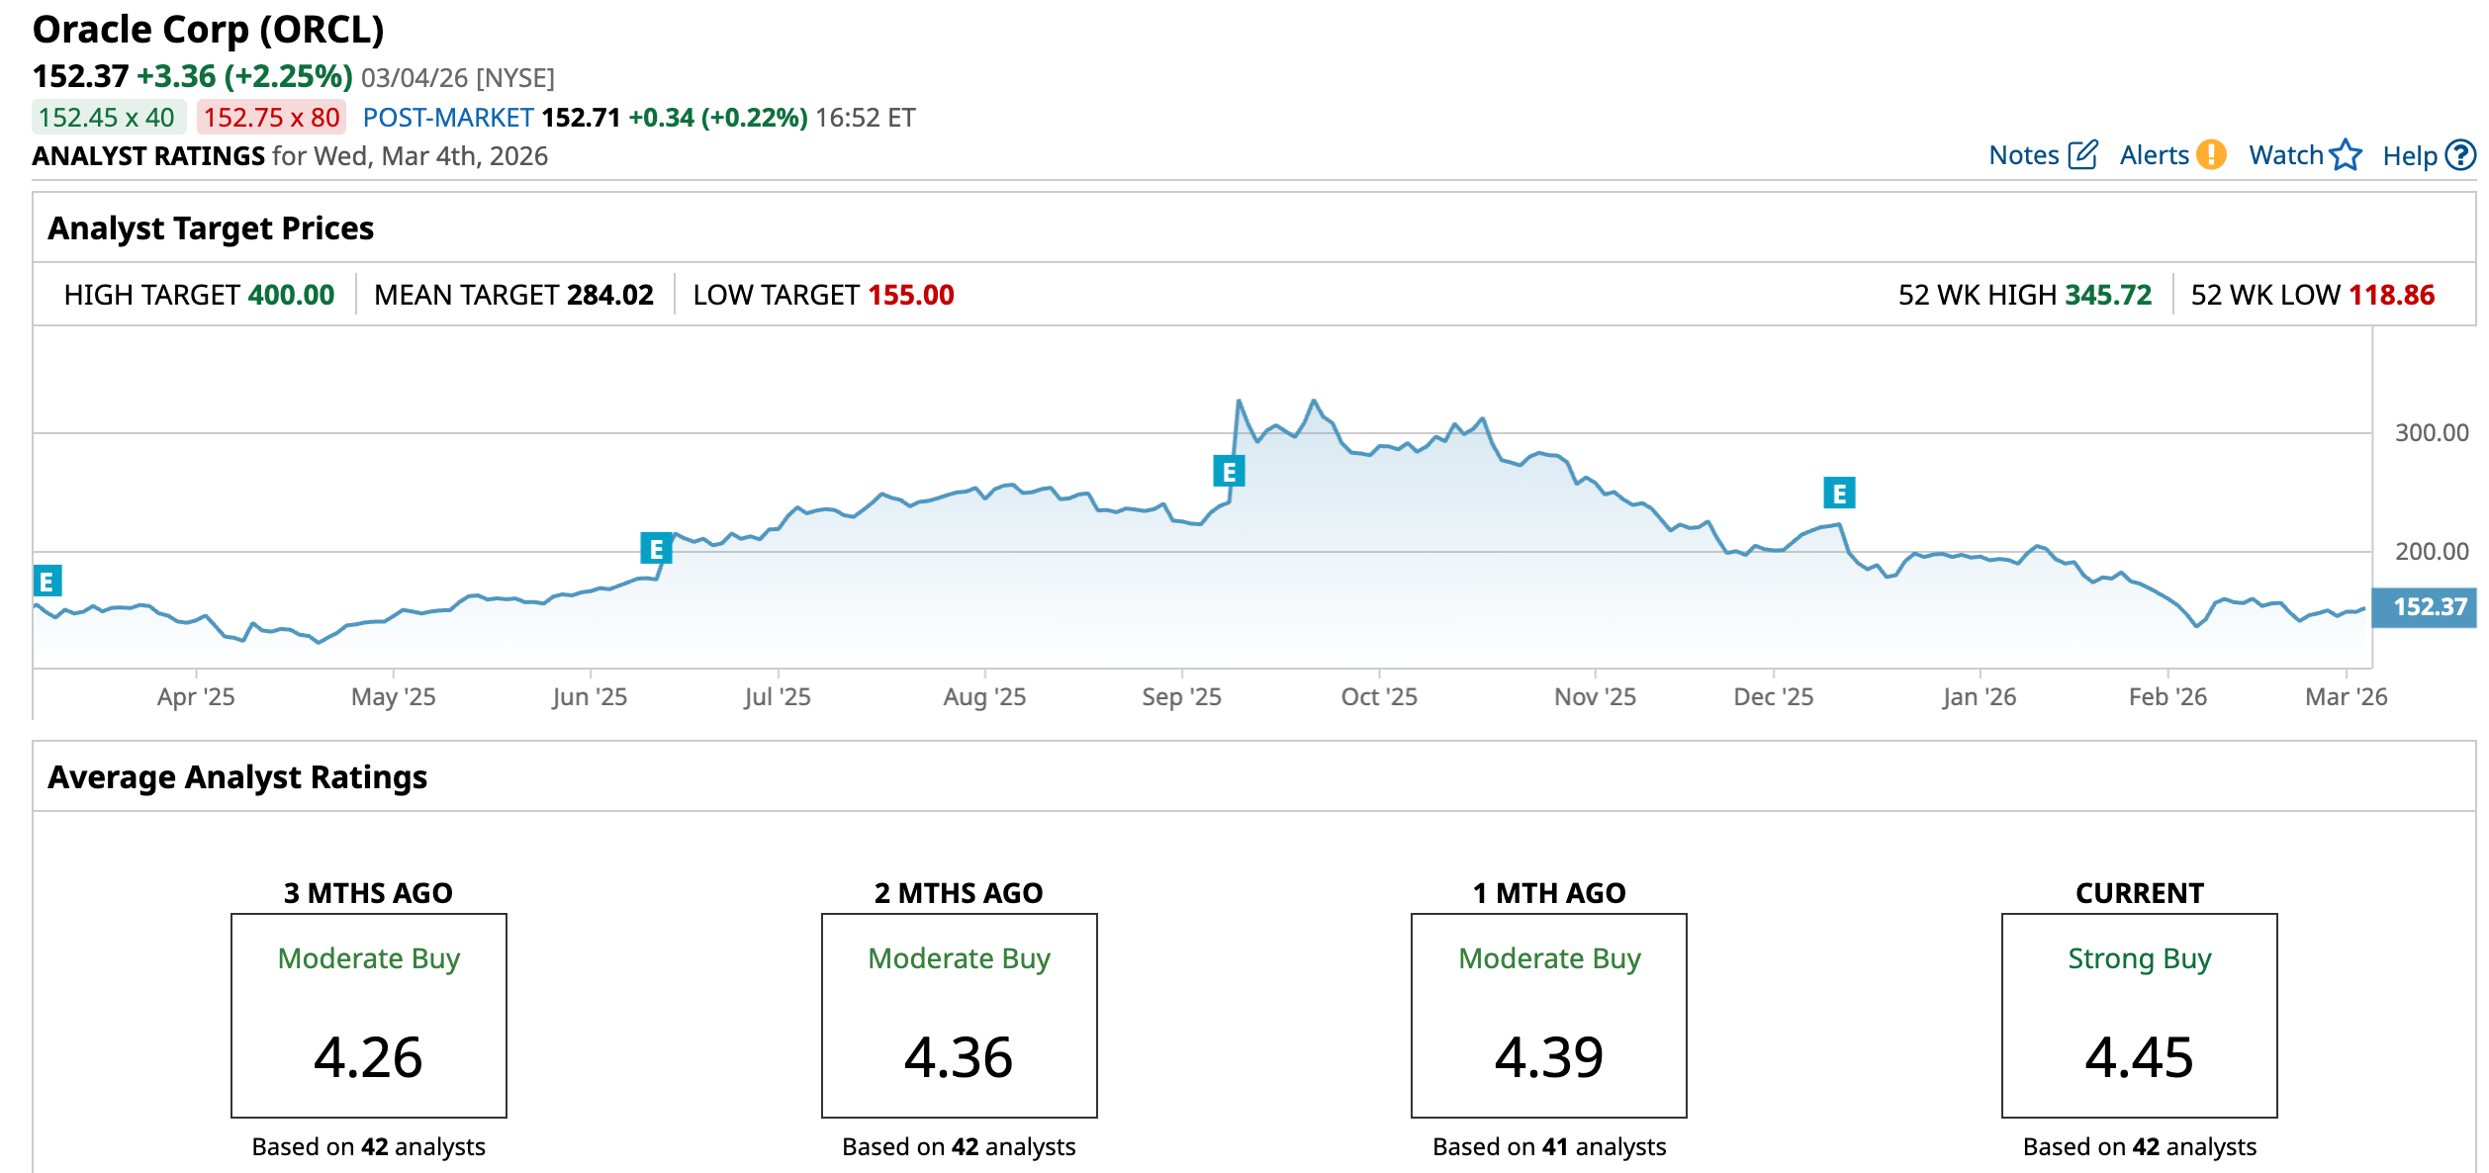Open the Help question mark icon
This screenshot has height=1173, width=2489.
[2460, 155]
